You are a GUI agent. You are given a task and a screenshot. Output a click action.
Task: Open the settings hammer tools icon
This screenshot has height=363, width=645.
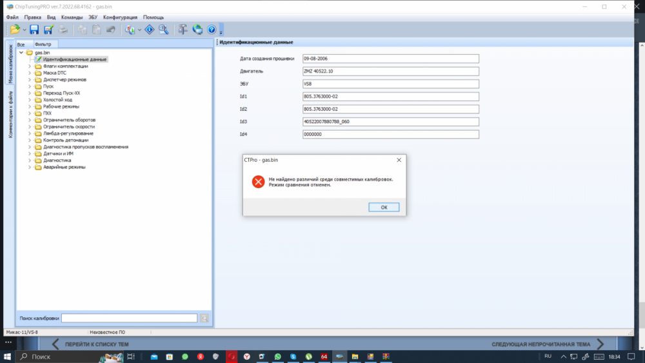[183, 30]
